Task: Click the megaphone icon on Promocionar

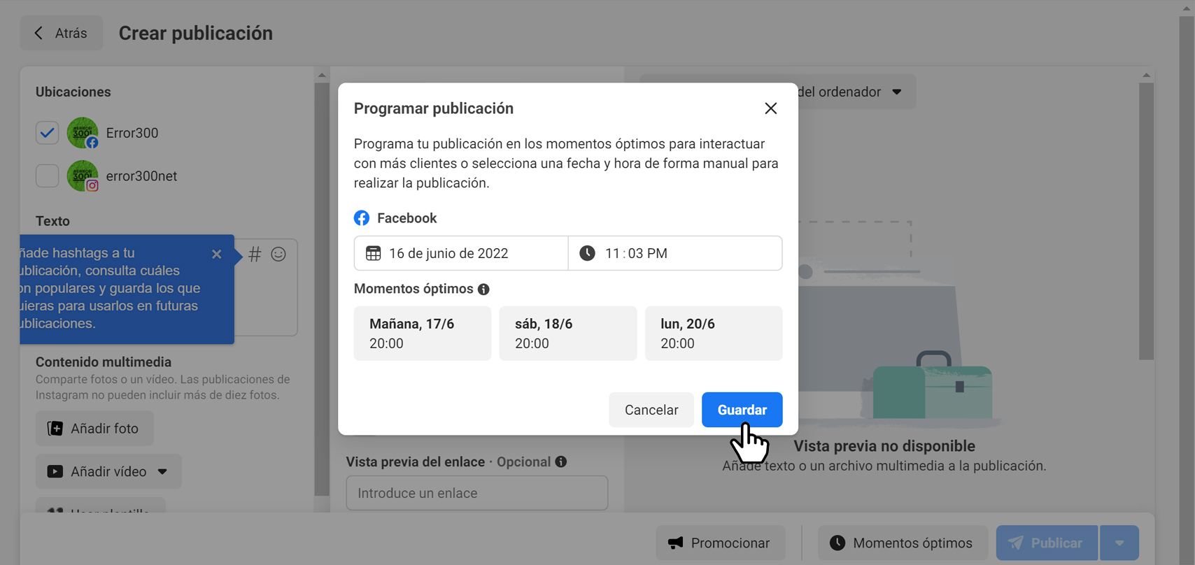Action: coord(675,543)
